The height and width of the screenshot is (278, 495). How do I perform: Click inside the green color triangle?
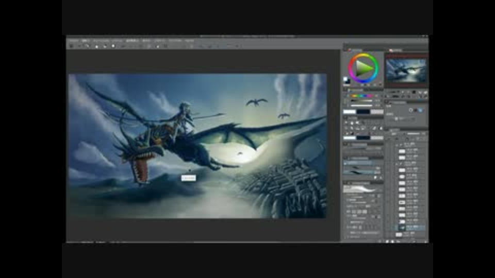click(x=362, y=68)
